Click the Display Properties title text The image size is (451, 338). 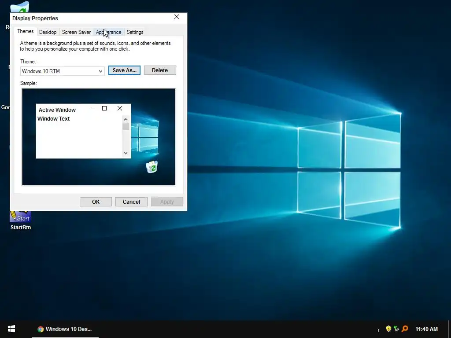click(x=35, y=18)
